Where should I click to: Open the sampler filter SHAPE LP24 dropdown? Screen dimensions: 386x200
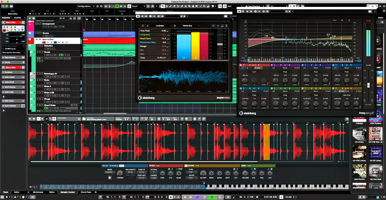pyautogui.click(x=191, y=178)
